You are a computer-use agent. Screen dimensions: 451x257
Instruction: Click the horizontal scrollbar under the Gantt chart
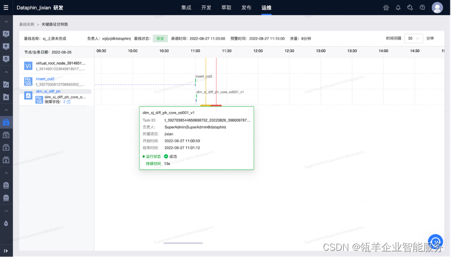[183, 243]
